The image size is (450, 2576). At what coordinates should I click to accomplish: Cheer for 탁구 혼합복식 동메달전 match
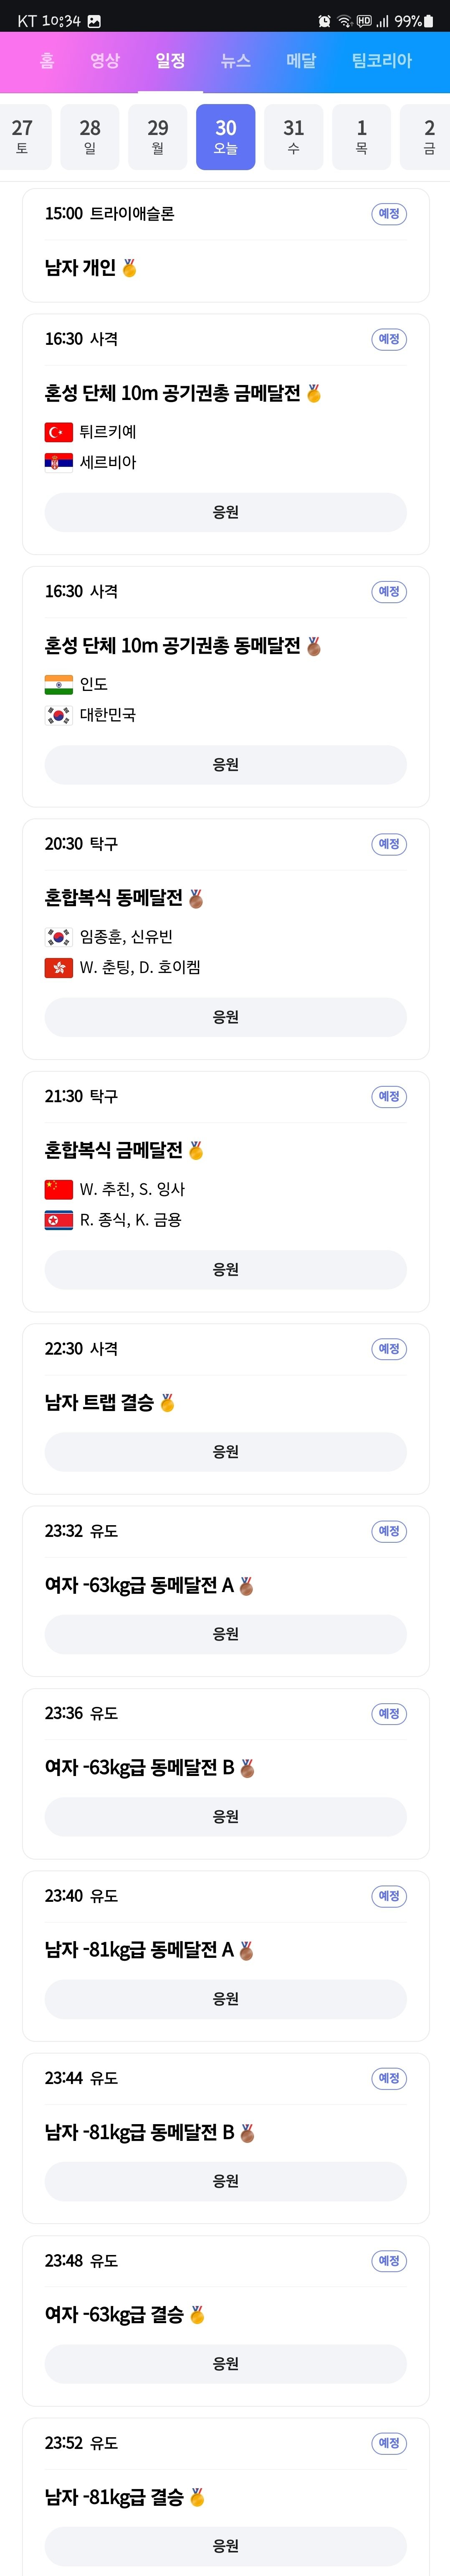(225, 1016)
